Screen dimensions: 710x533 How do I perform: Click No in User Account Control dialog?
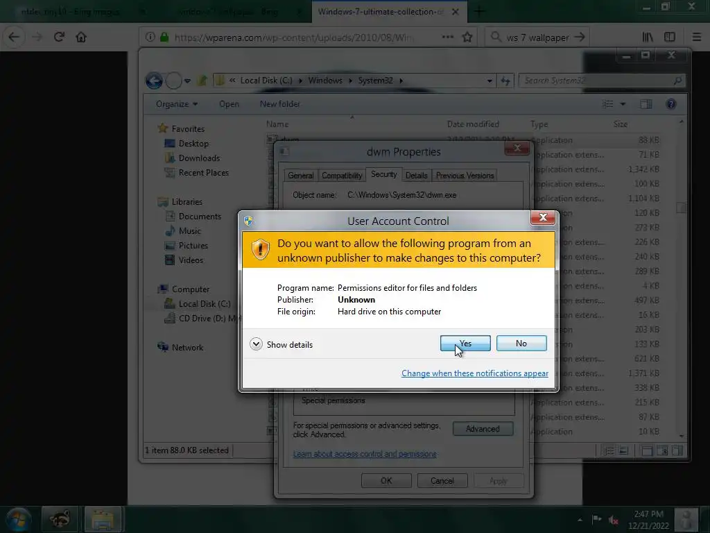coord(521,343)
